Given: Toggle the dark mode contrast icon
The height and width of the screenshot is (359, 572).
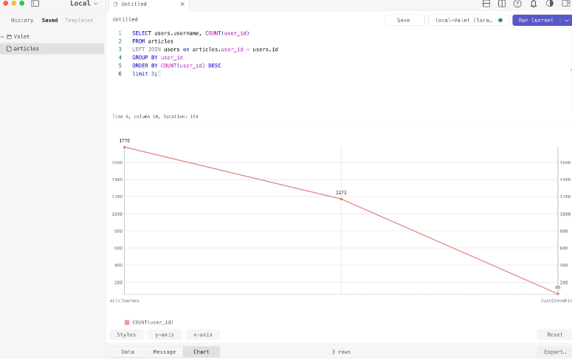Looking at the screenshot, I should (x=550, y=4).
